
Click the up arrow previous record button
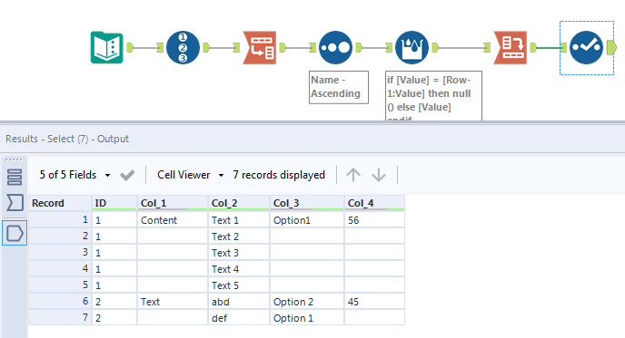coord(353,175)
